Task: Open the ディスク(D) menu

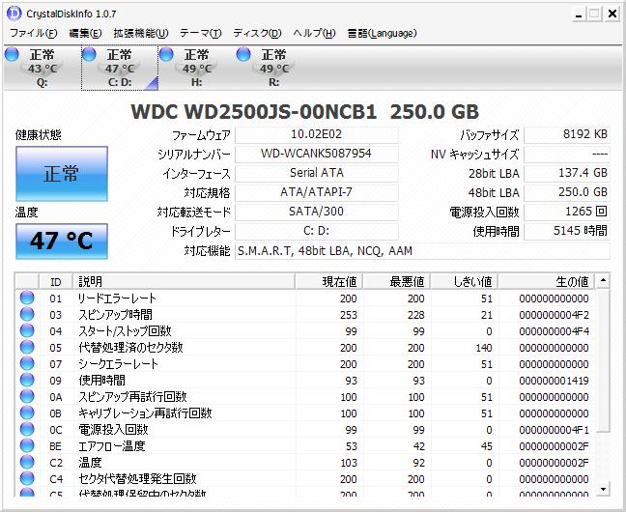Action: 258,33
